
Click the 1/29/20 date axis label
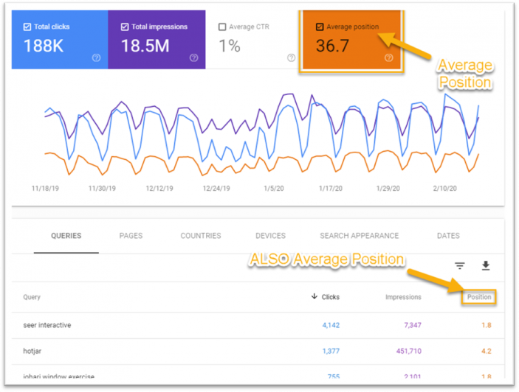click(x=388, y=188)
